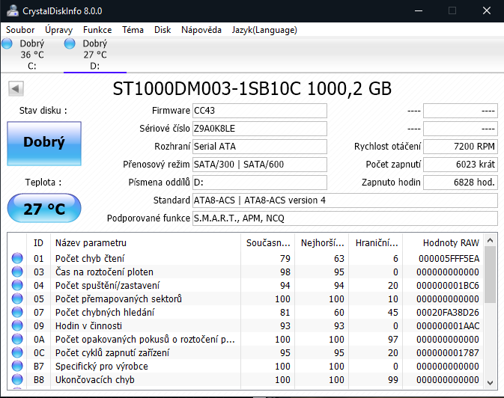This screenshot has height=398, width=504.
Task: Click status orb for Počet chyb čtení row
Action: coord(17,259)
